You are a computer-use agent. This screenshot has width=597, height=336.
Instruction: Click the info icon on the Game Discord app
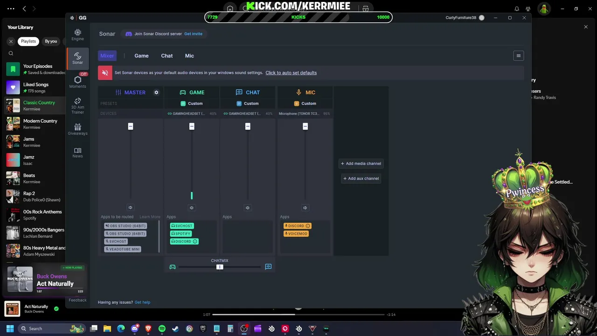tap(195, 241)
